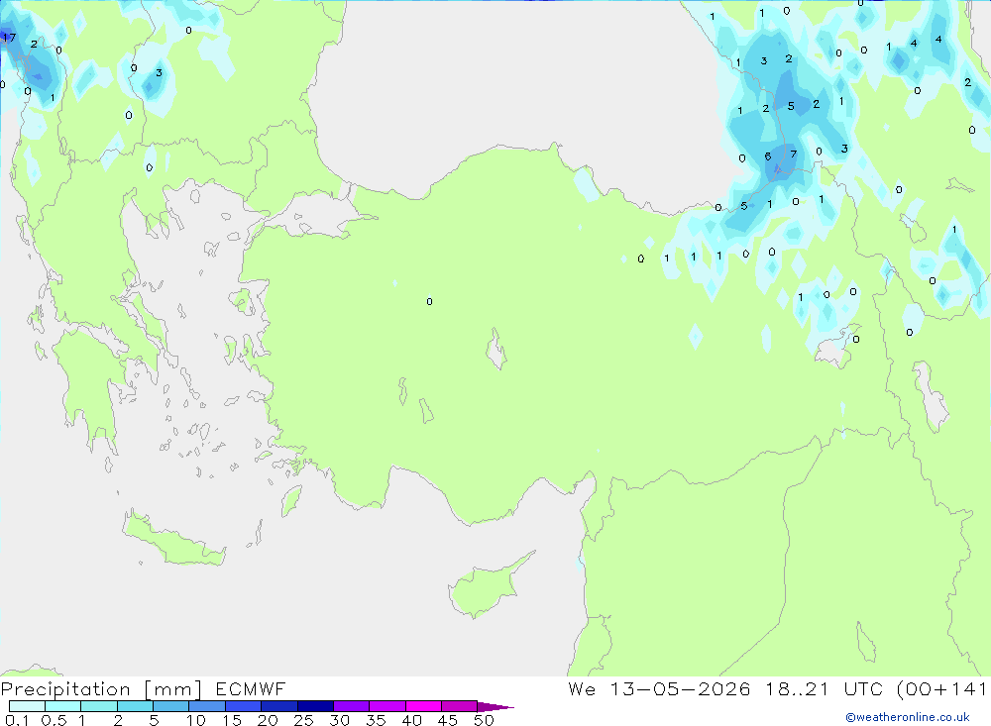Click the 40–45 mm magenta legend swatch

(423, 706)
